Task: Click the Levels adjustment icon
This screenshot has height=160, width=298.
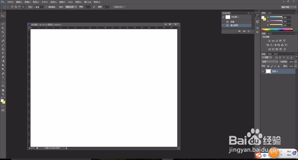Action: [x=273, y=41]
